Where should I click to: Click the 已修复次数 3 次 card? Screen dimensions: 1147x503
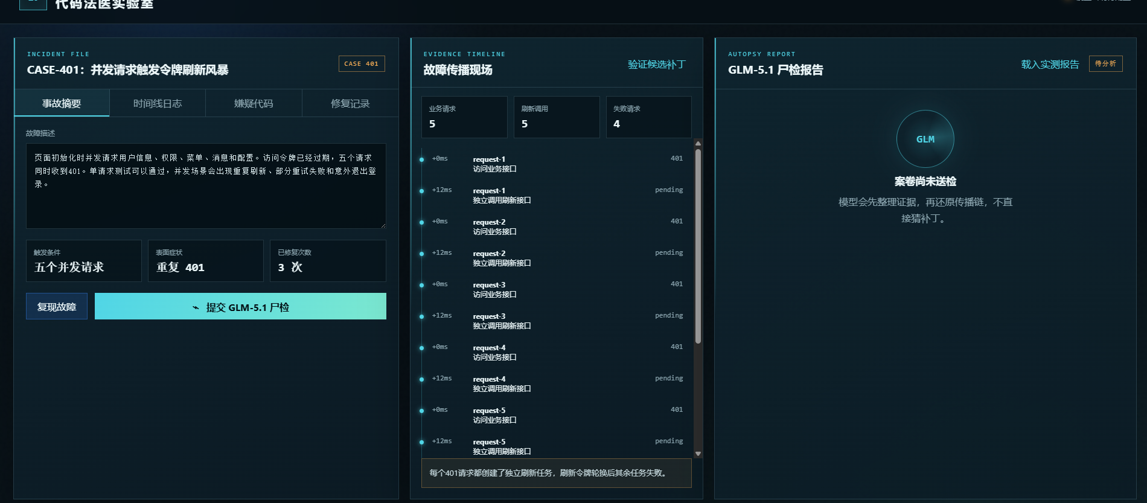tap(328, 261)
